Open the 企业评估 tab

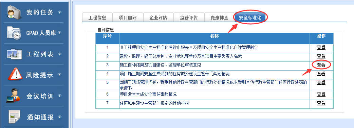click(x=159, y=18)
